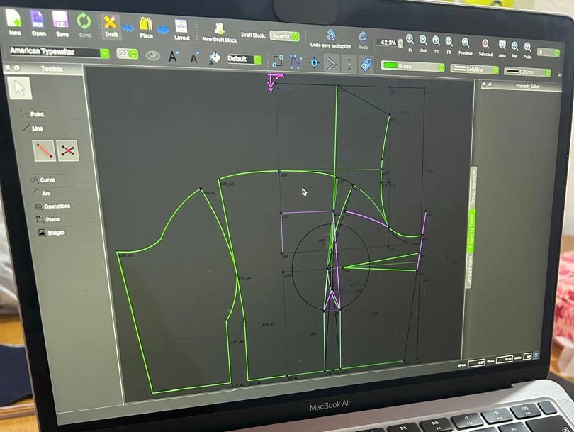Viewport: 574px width, 432px height.
Task: Expand the Point tools category
Action: coord(32,114)
